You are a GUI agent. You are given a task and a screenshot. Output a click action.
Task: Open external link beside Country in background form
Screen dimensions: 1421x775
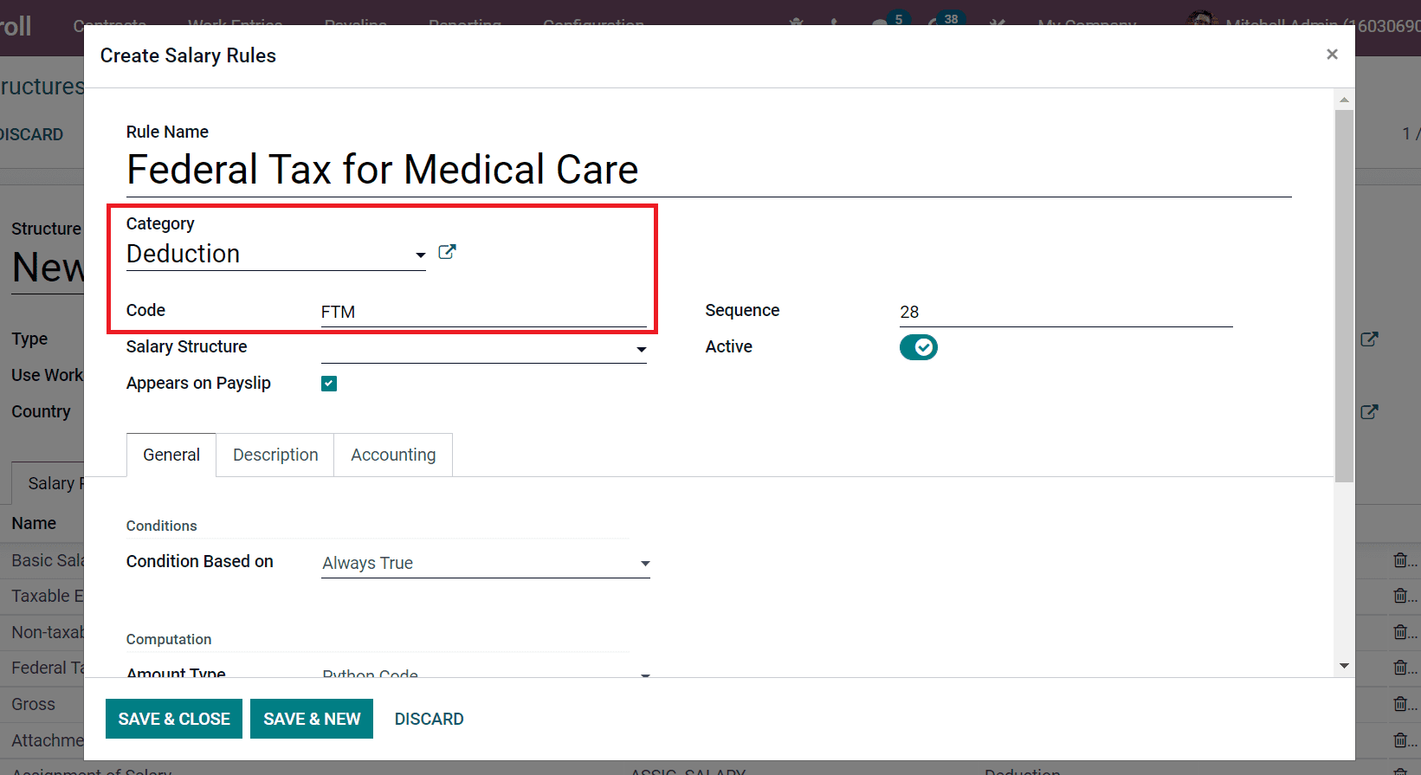[x=1369, y=412]
